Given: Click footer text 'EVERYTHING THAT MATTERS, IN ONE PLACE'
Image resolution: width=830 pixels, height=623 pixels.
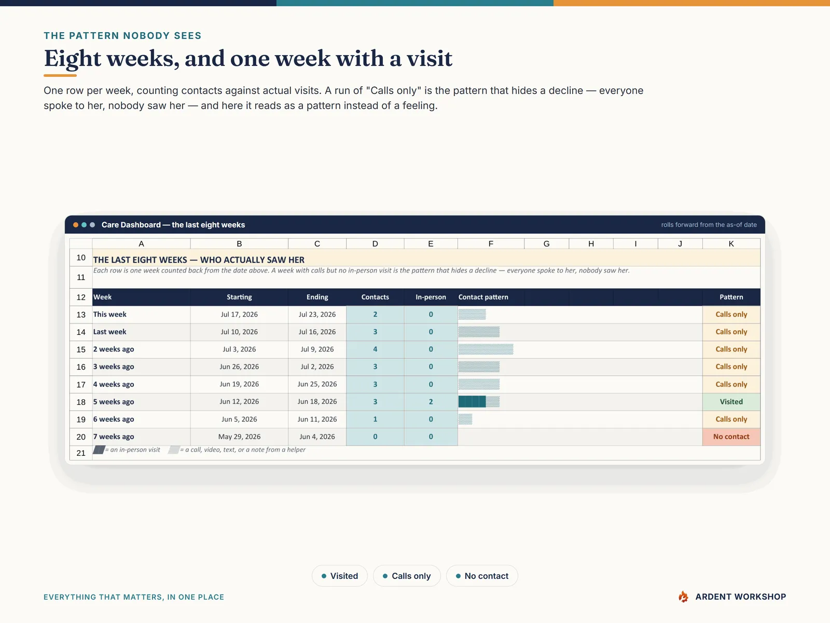Looking at the screenshot, I should 134,597.
